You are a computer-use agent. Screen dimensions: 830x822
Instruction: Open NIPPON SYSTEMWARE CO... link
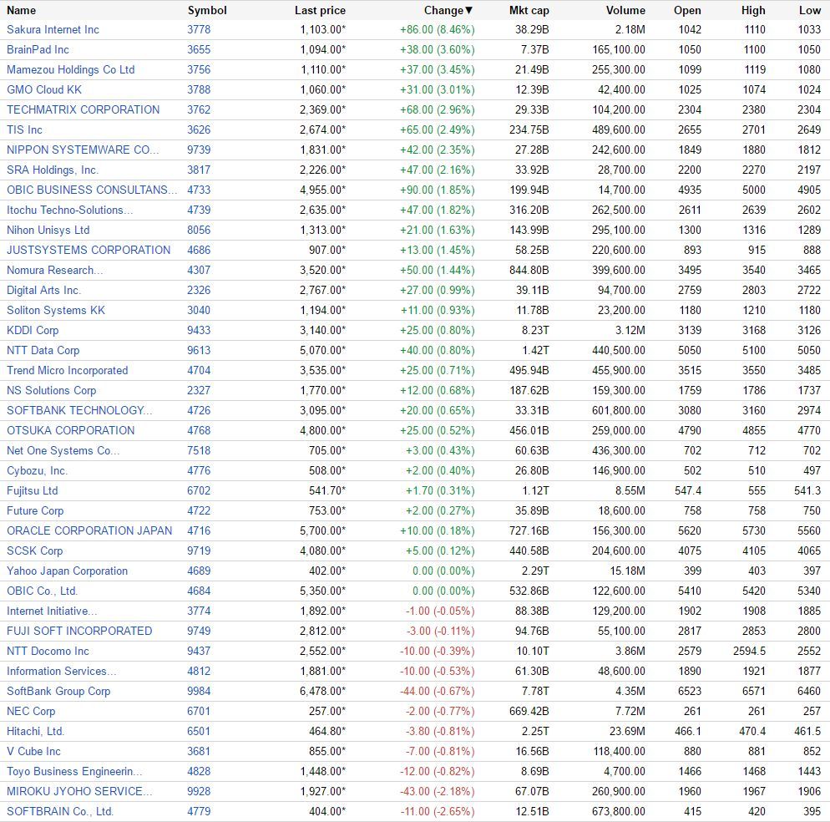point(83,150)
